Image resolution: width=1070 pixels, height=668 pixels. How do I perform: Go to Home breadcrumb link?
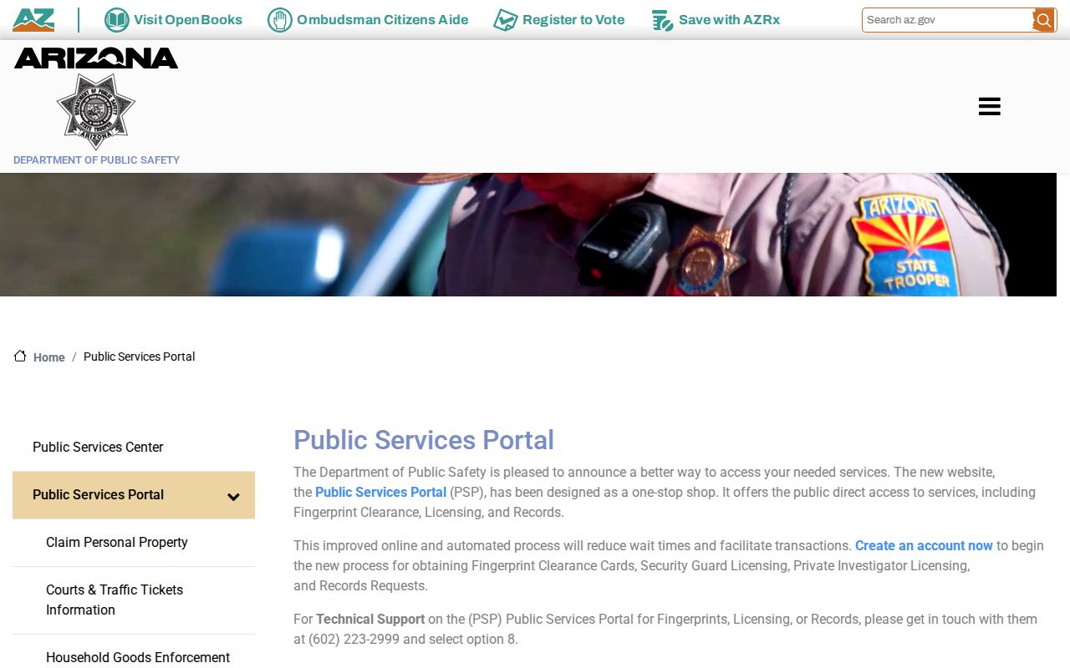tap(49, 357)
